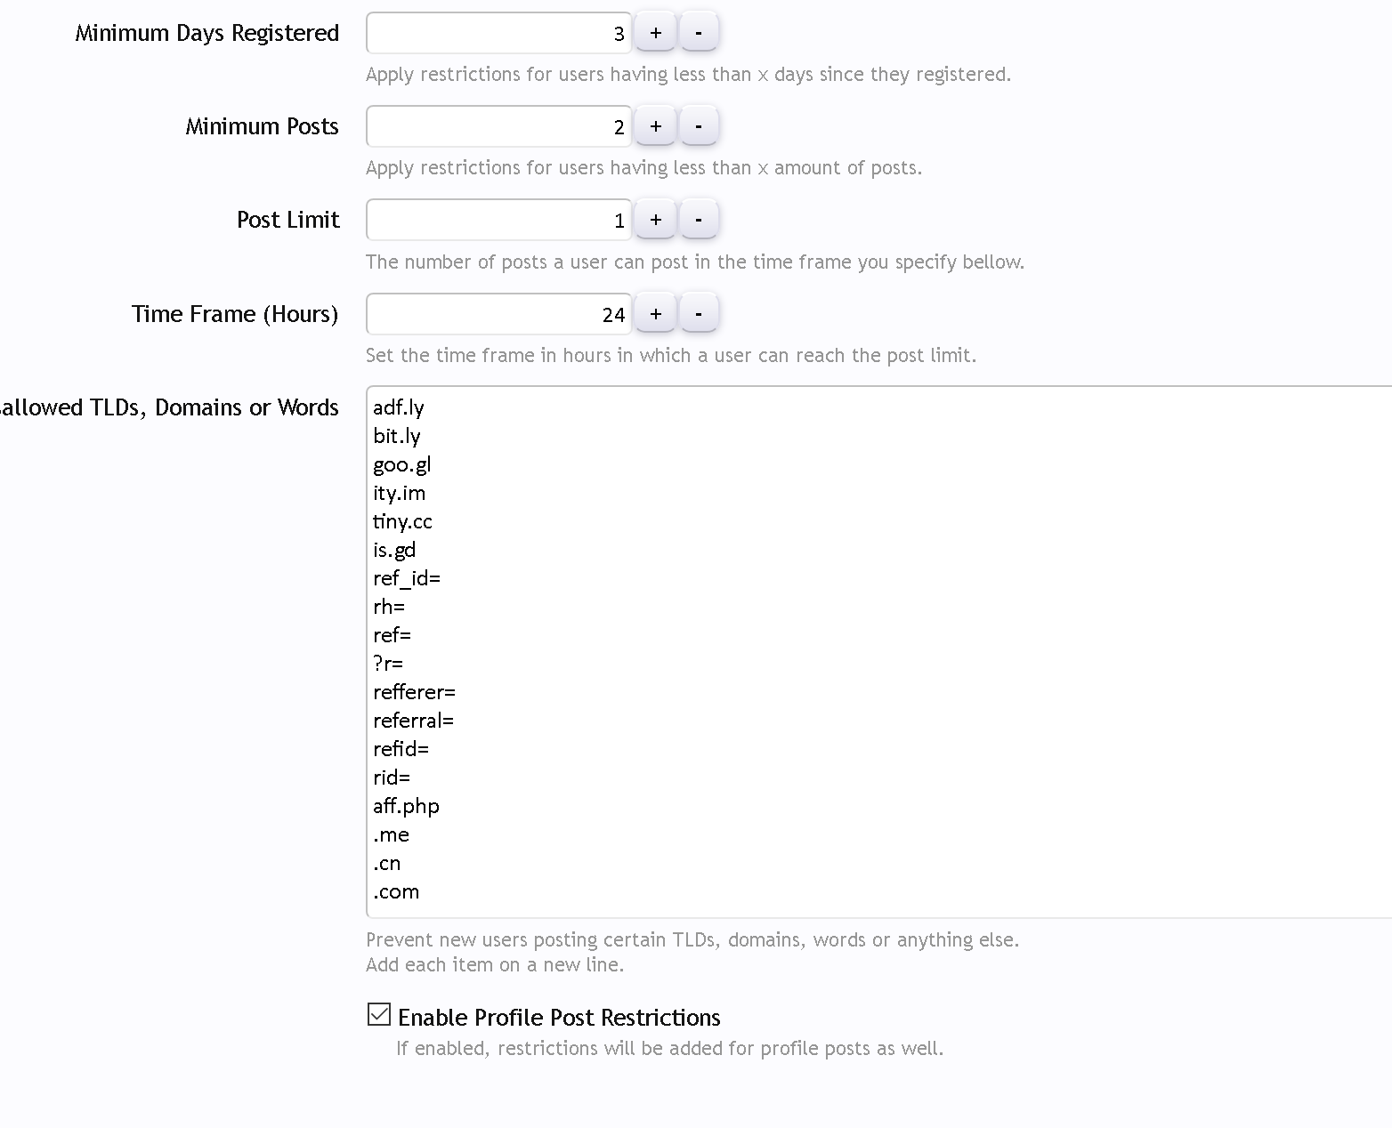Decrease Minimum Days Registered with minus button
This screenshot has width=1392, height=1128.
(x=699, y=33)
